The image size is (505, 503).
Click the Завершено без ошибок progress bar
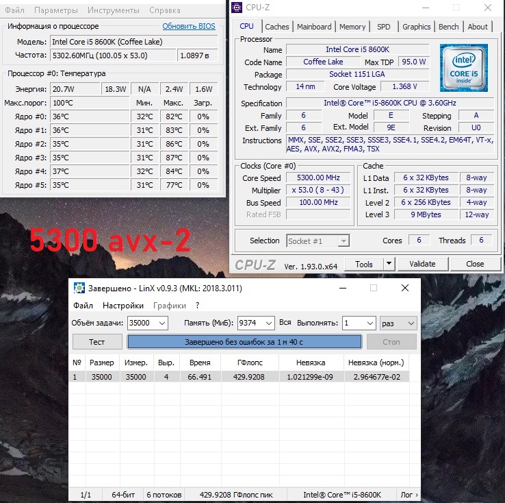coord(244,342)
